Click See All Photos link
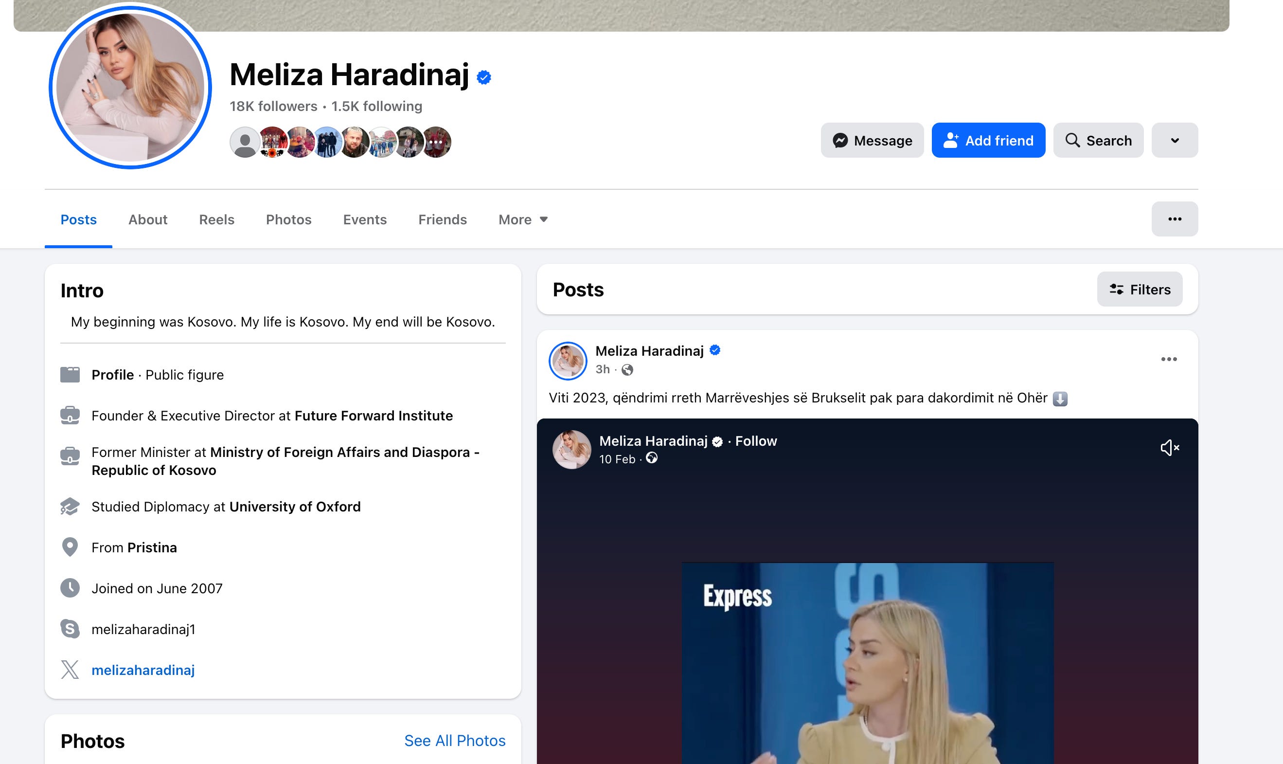 [x=454, y=740]
